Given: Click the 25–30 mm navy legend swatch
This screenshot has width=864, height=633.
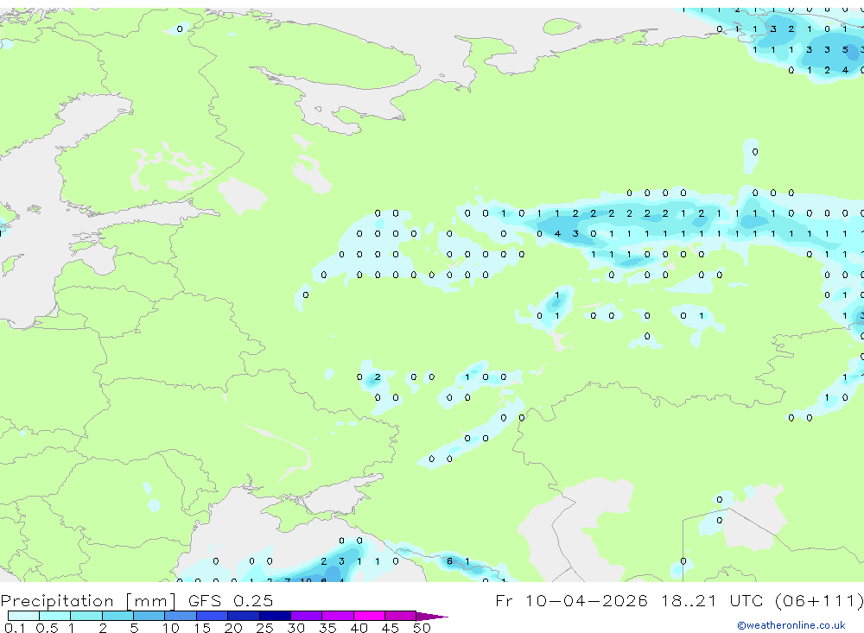Looking at the screenshot, I should coord(275,616).
